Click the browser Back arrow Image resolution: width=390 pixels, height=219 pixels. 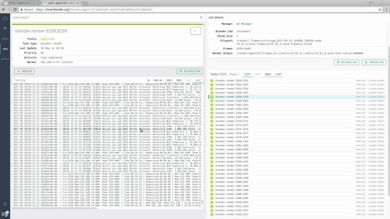point(4,10)
